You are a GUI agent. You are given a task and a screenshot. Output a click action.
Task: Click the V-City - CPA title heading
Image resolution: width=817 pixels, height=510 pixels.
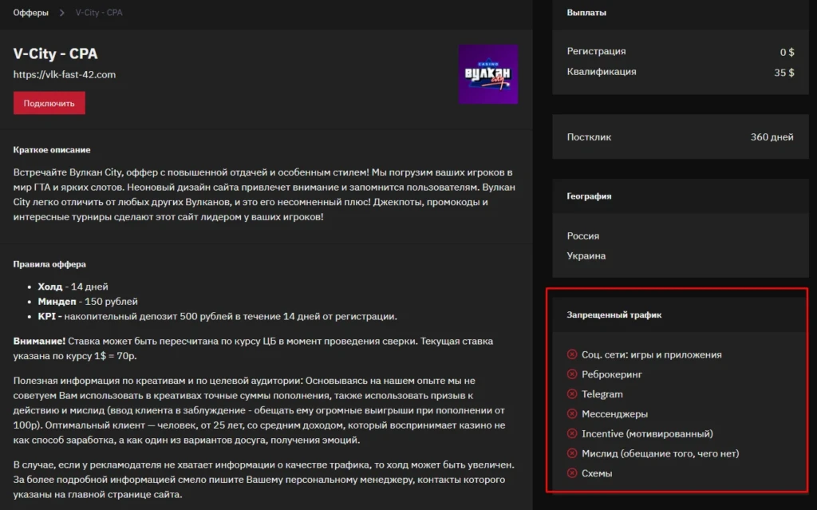click(55, 53)
